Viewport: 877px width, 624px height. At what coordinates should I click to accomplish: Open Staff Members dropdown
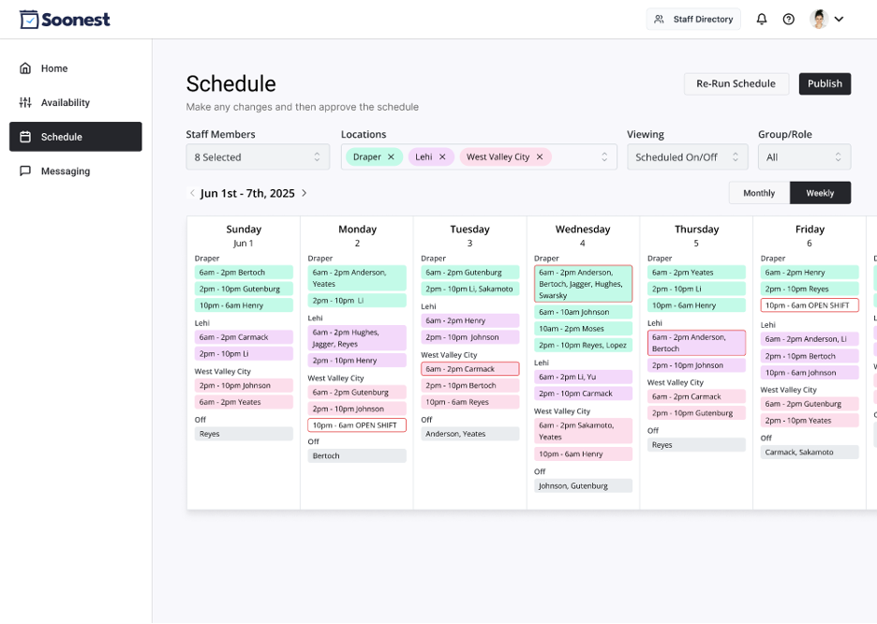(258, 157)
